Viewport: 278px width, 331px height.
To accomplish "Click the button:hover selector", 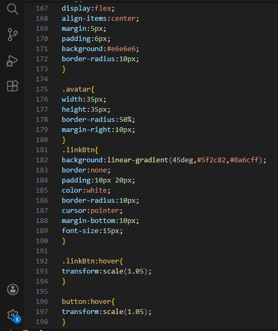I will [x=86, y=302].
